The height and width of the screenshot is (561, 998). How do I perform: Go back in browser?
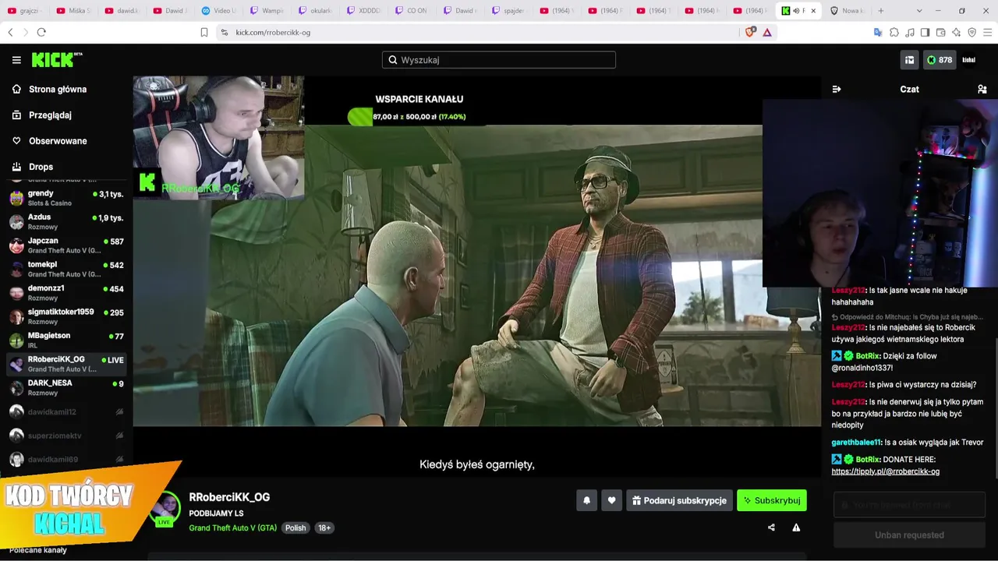10,32
